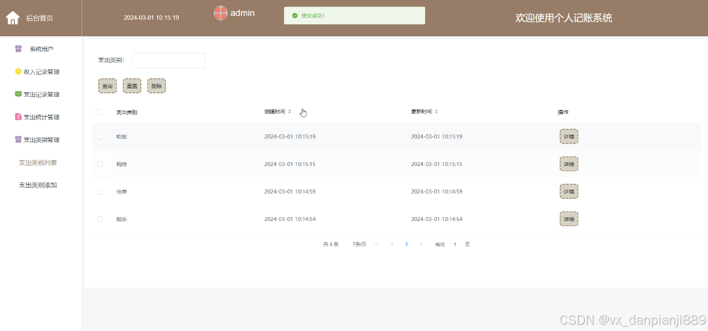Open 详情 for the 购物 row

point(569,164)
